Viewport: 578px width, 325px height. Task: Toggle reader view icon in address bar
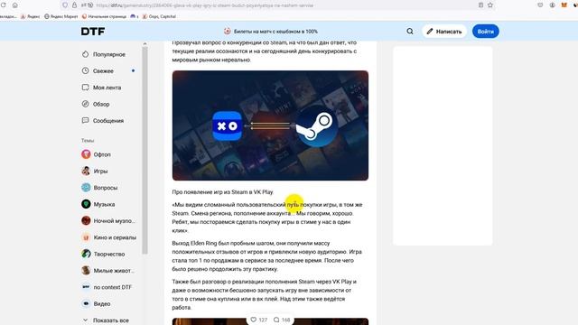point(480,5)
